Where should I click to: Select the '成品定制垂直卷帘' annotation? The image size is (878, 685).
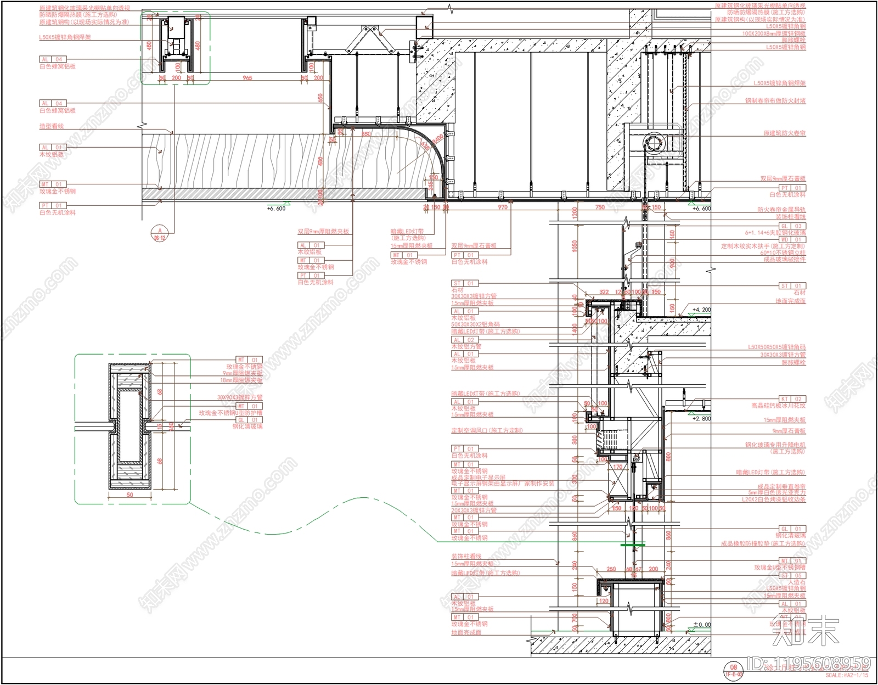click(x=781, y=487)
